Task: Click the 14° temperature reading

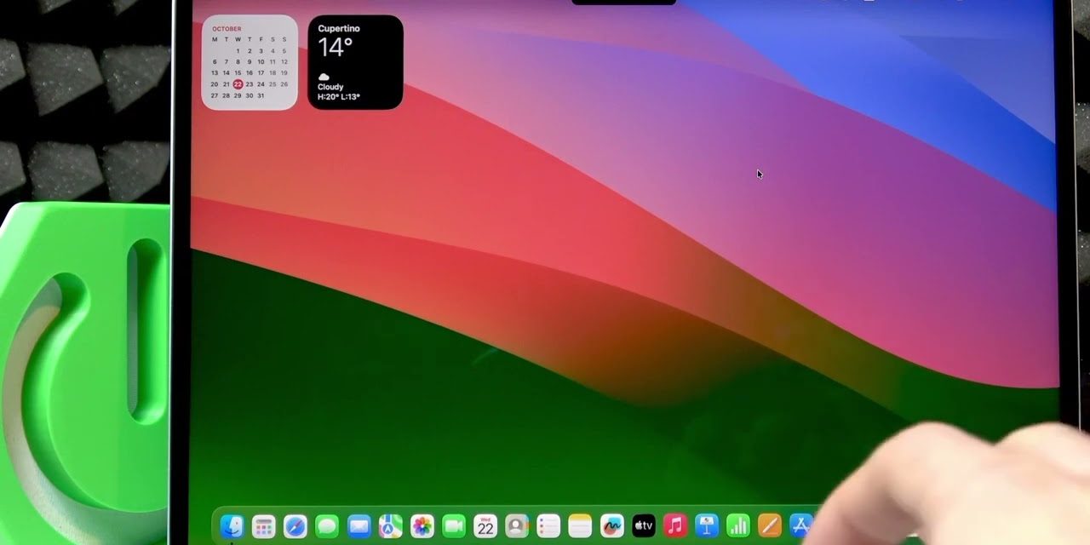Action: [x=335, y=48]
